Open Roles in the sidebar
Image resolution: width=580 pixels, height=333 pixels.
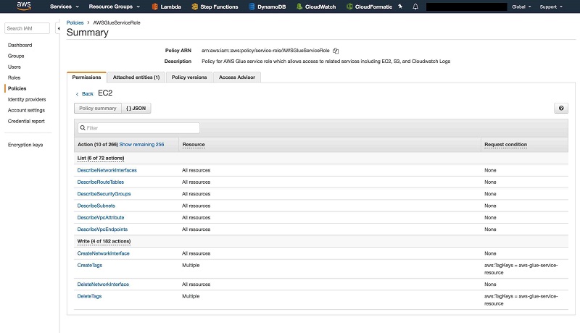(x=14, y=77)
